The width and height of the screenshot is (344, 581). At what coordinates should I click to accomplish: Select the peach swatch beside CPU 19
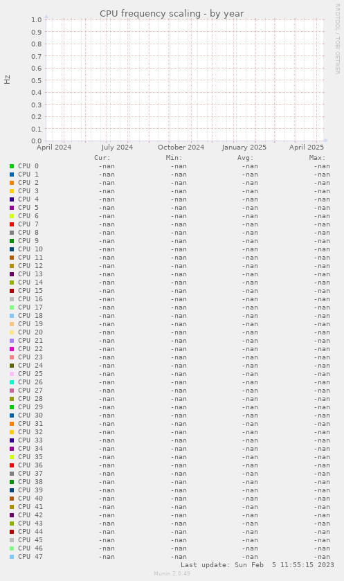[12, 324]
